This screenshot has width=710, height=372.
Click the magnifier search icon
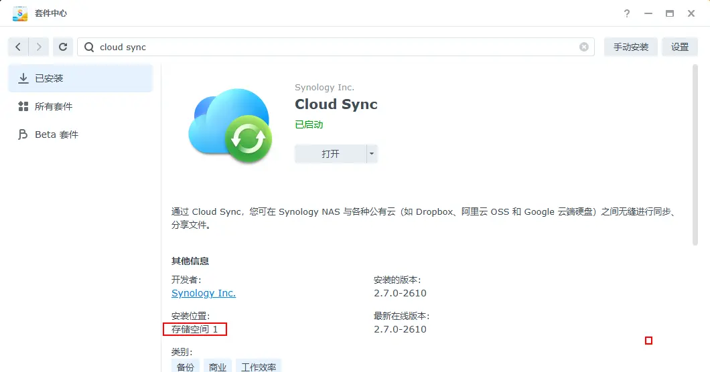click(89, 47)
